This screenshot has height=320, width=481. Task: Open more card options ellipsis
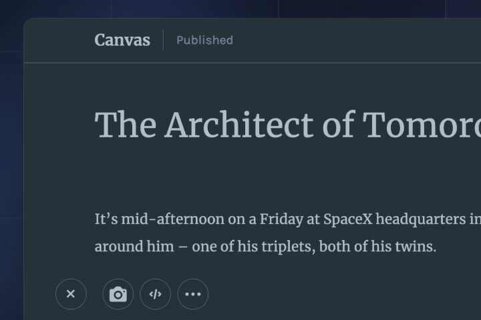click(193, 294)
